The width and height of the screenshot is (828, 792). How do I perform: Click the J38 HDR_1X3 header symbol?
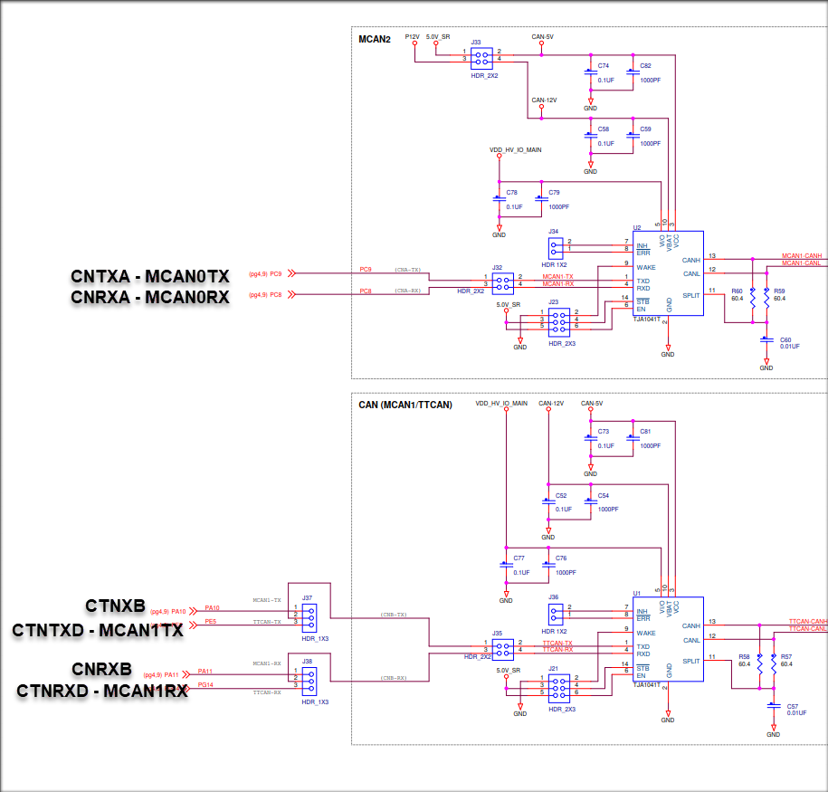pos(309,682)
